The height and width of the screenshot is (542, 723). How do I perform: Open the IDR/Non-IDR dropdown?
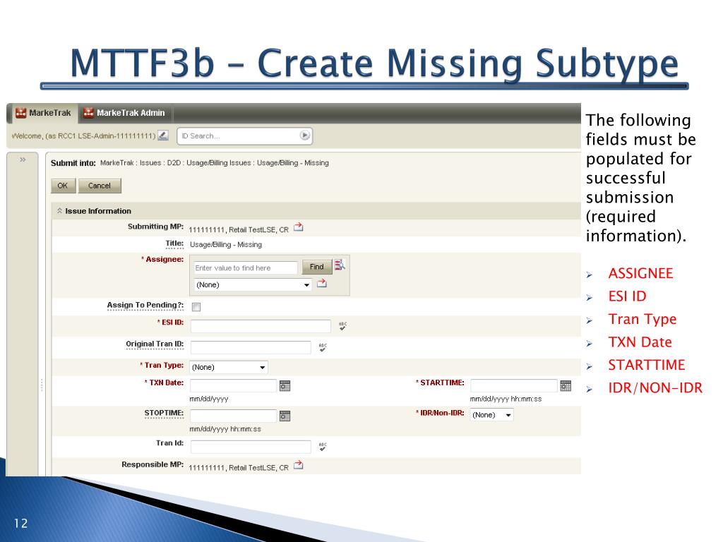pos(491,415)
